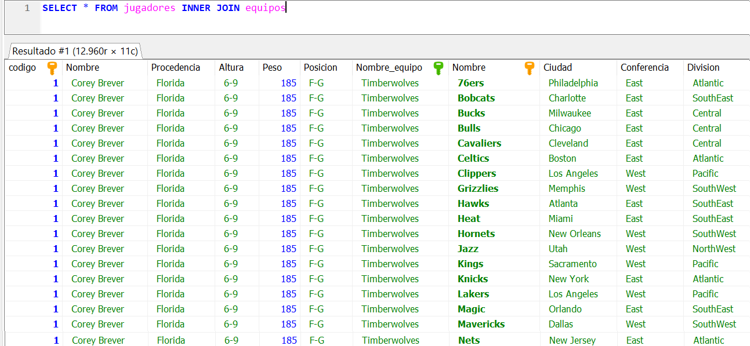Sort by the Procedencia column header
This screenshot has height=346, width=750.
coord(176,67)
